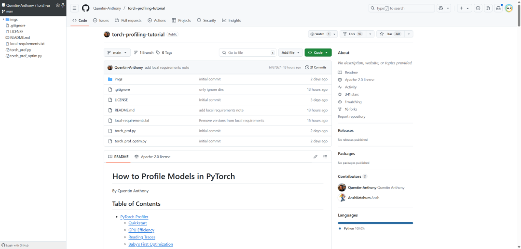The image size is (521, 249).
Task: Open Projects tab
Action: tap(181, 20)
